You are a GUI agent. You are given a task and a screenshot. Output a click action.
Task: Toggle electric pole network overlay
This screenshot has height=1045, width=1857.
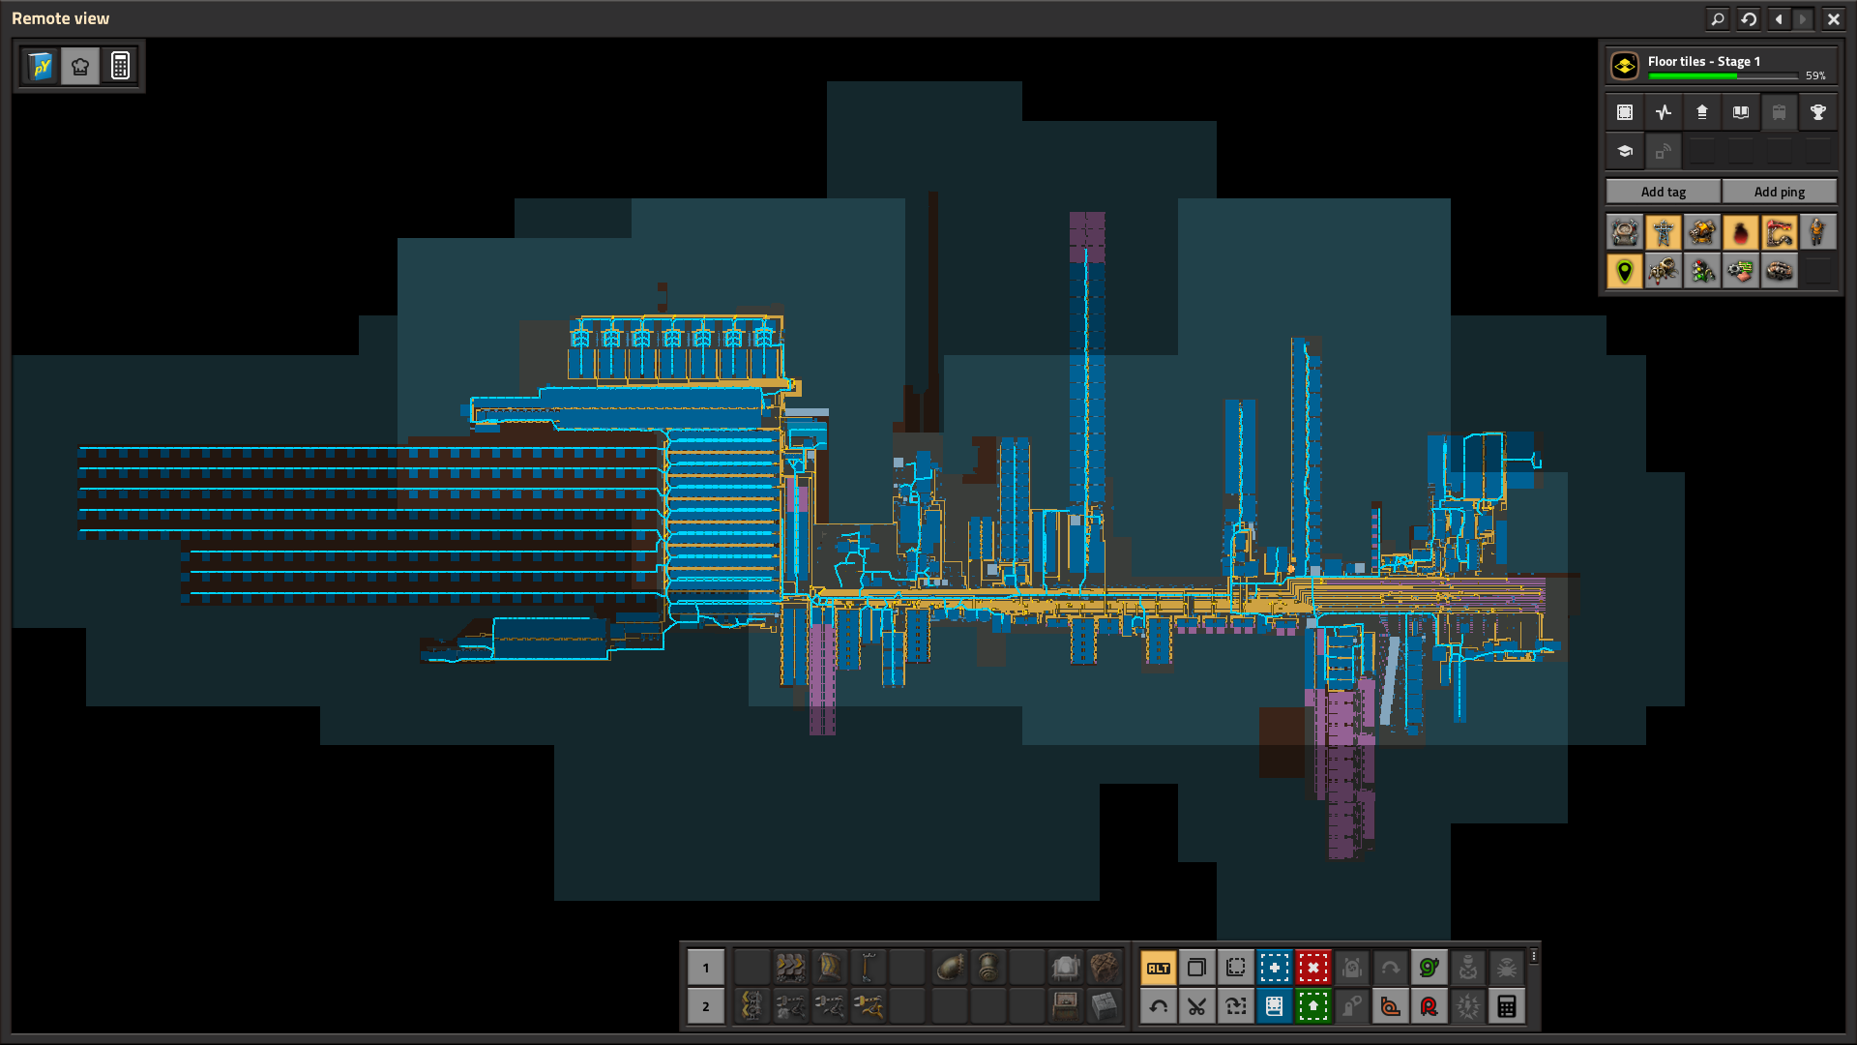pyautogui.click(x=1664, y=232)
